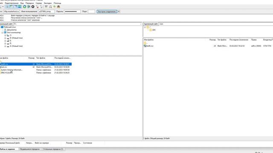The image size is (273, 153).
Task: Switch to Неудавшиеся передачи tab
Action: [29, 149]
